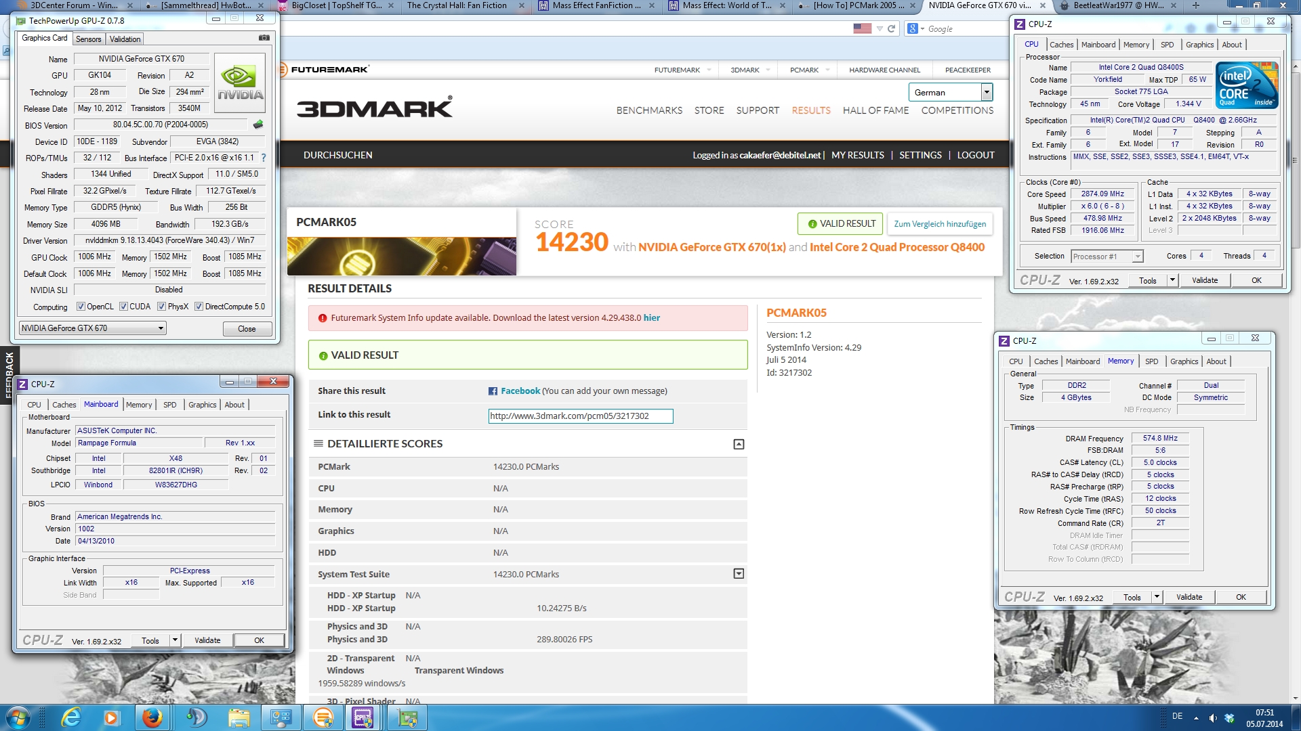This screenshot has width=1301, height=731.
Task: Click the Futuremark logo in the header
Action: [x=324, y=69]
